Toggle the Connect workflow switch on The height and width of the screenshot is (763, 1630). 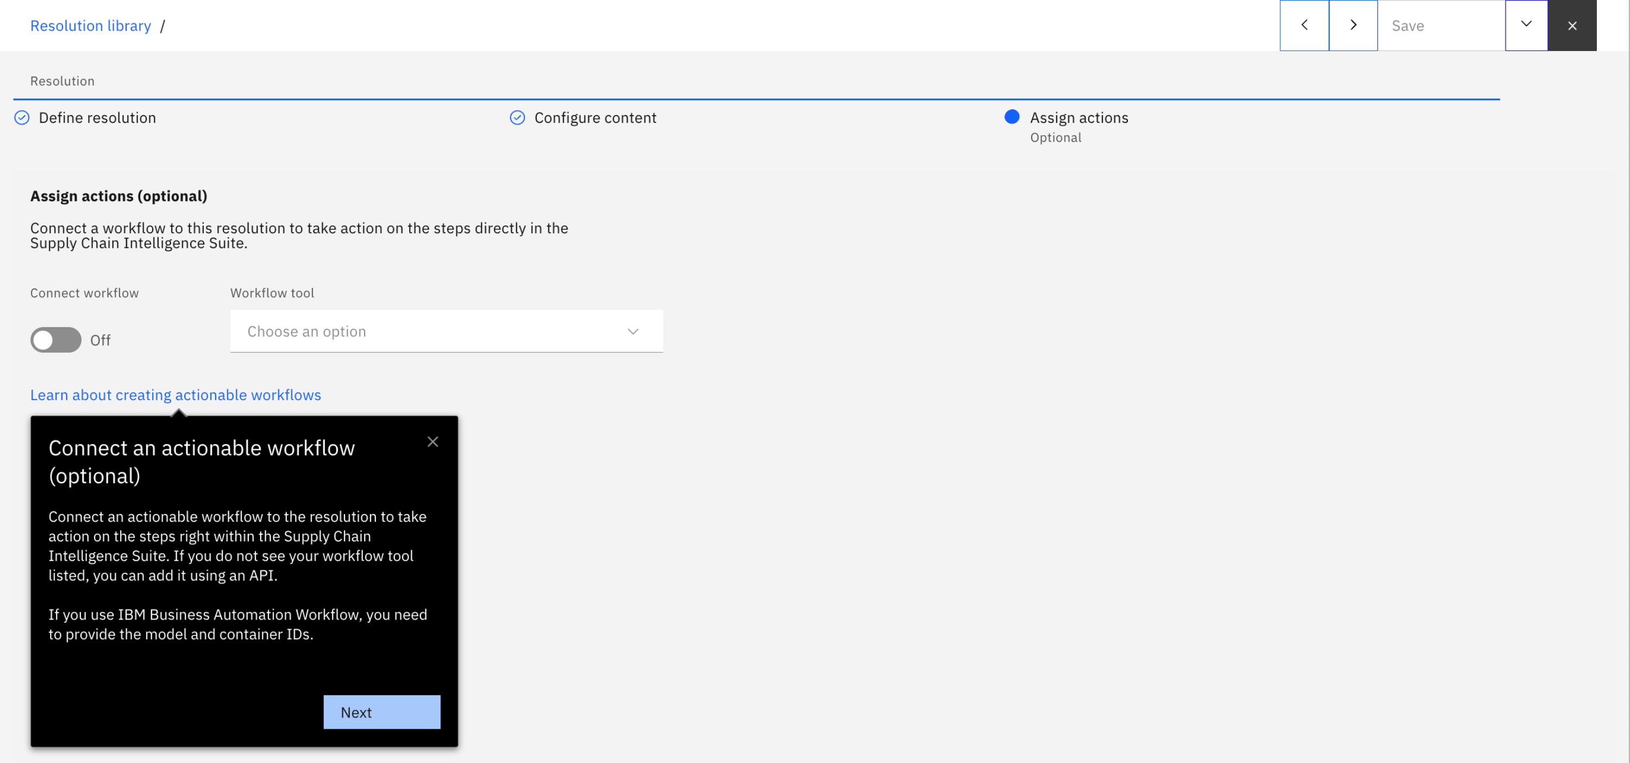[x=55, y=340]
